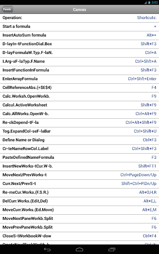
Task: Select the DelCurr.Works.(Edit,Del) row
Action: click(x=79, y=201)
